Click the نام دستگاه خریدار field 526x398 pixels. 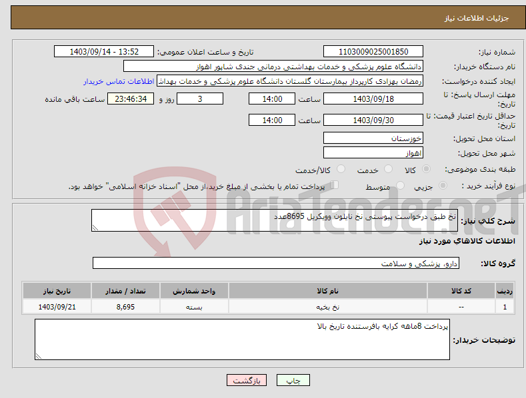point(273,67)
